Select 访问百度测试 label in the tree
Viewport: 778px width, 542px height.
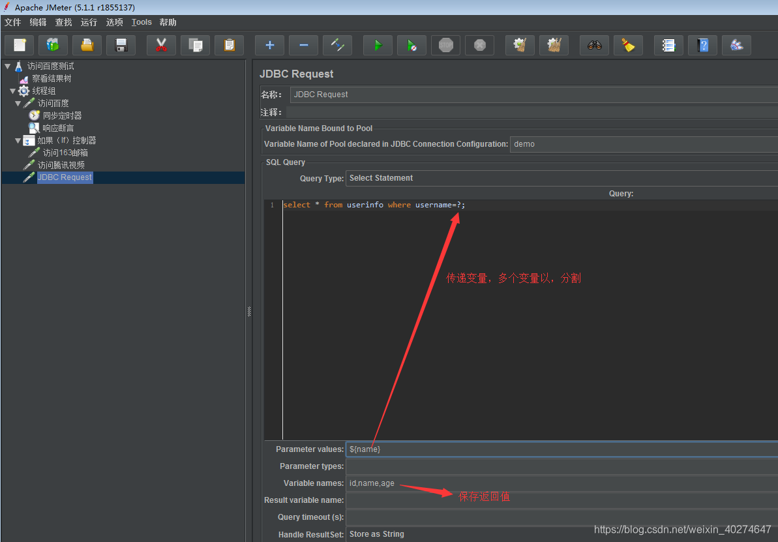(51, 66)
